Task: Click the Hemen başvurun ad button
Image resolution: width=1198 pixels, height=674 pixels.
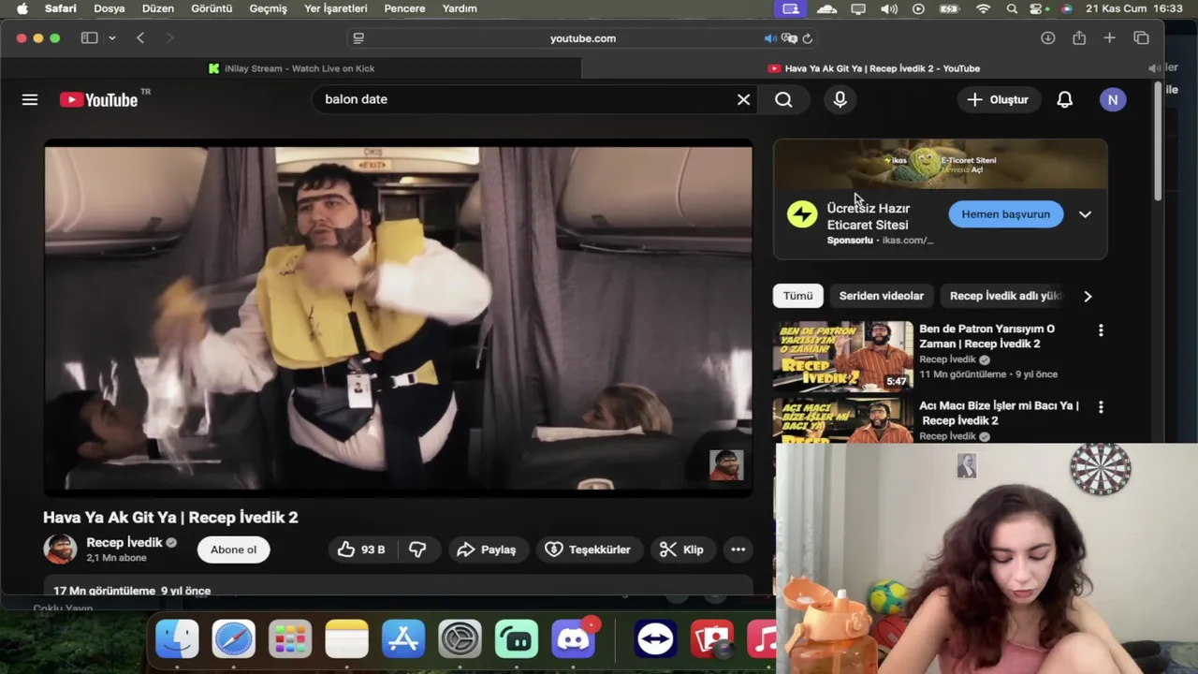Action: coord(1005,214)
